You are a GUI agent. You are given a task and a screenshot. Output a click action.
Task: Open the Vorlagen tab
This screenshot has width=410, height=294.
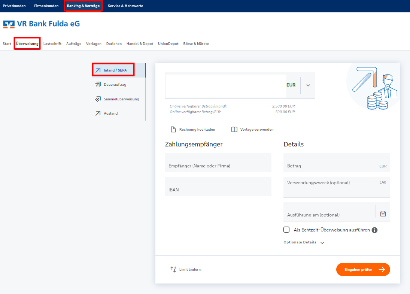pos(94,44)
